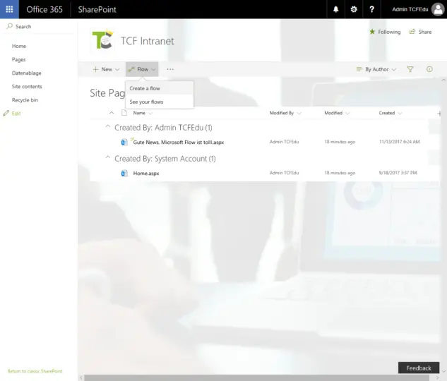The height and width of the screenshot is (381, 447).
Task: Open the By Author view dropdown
Action: 376,69
